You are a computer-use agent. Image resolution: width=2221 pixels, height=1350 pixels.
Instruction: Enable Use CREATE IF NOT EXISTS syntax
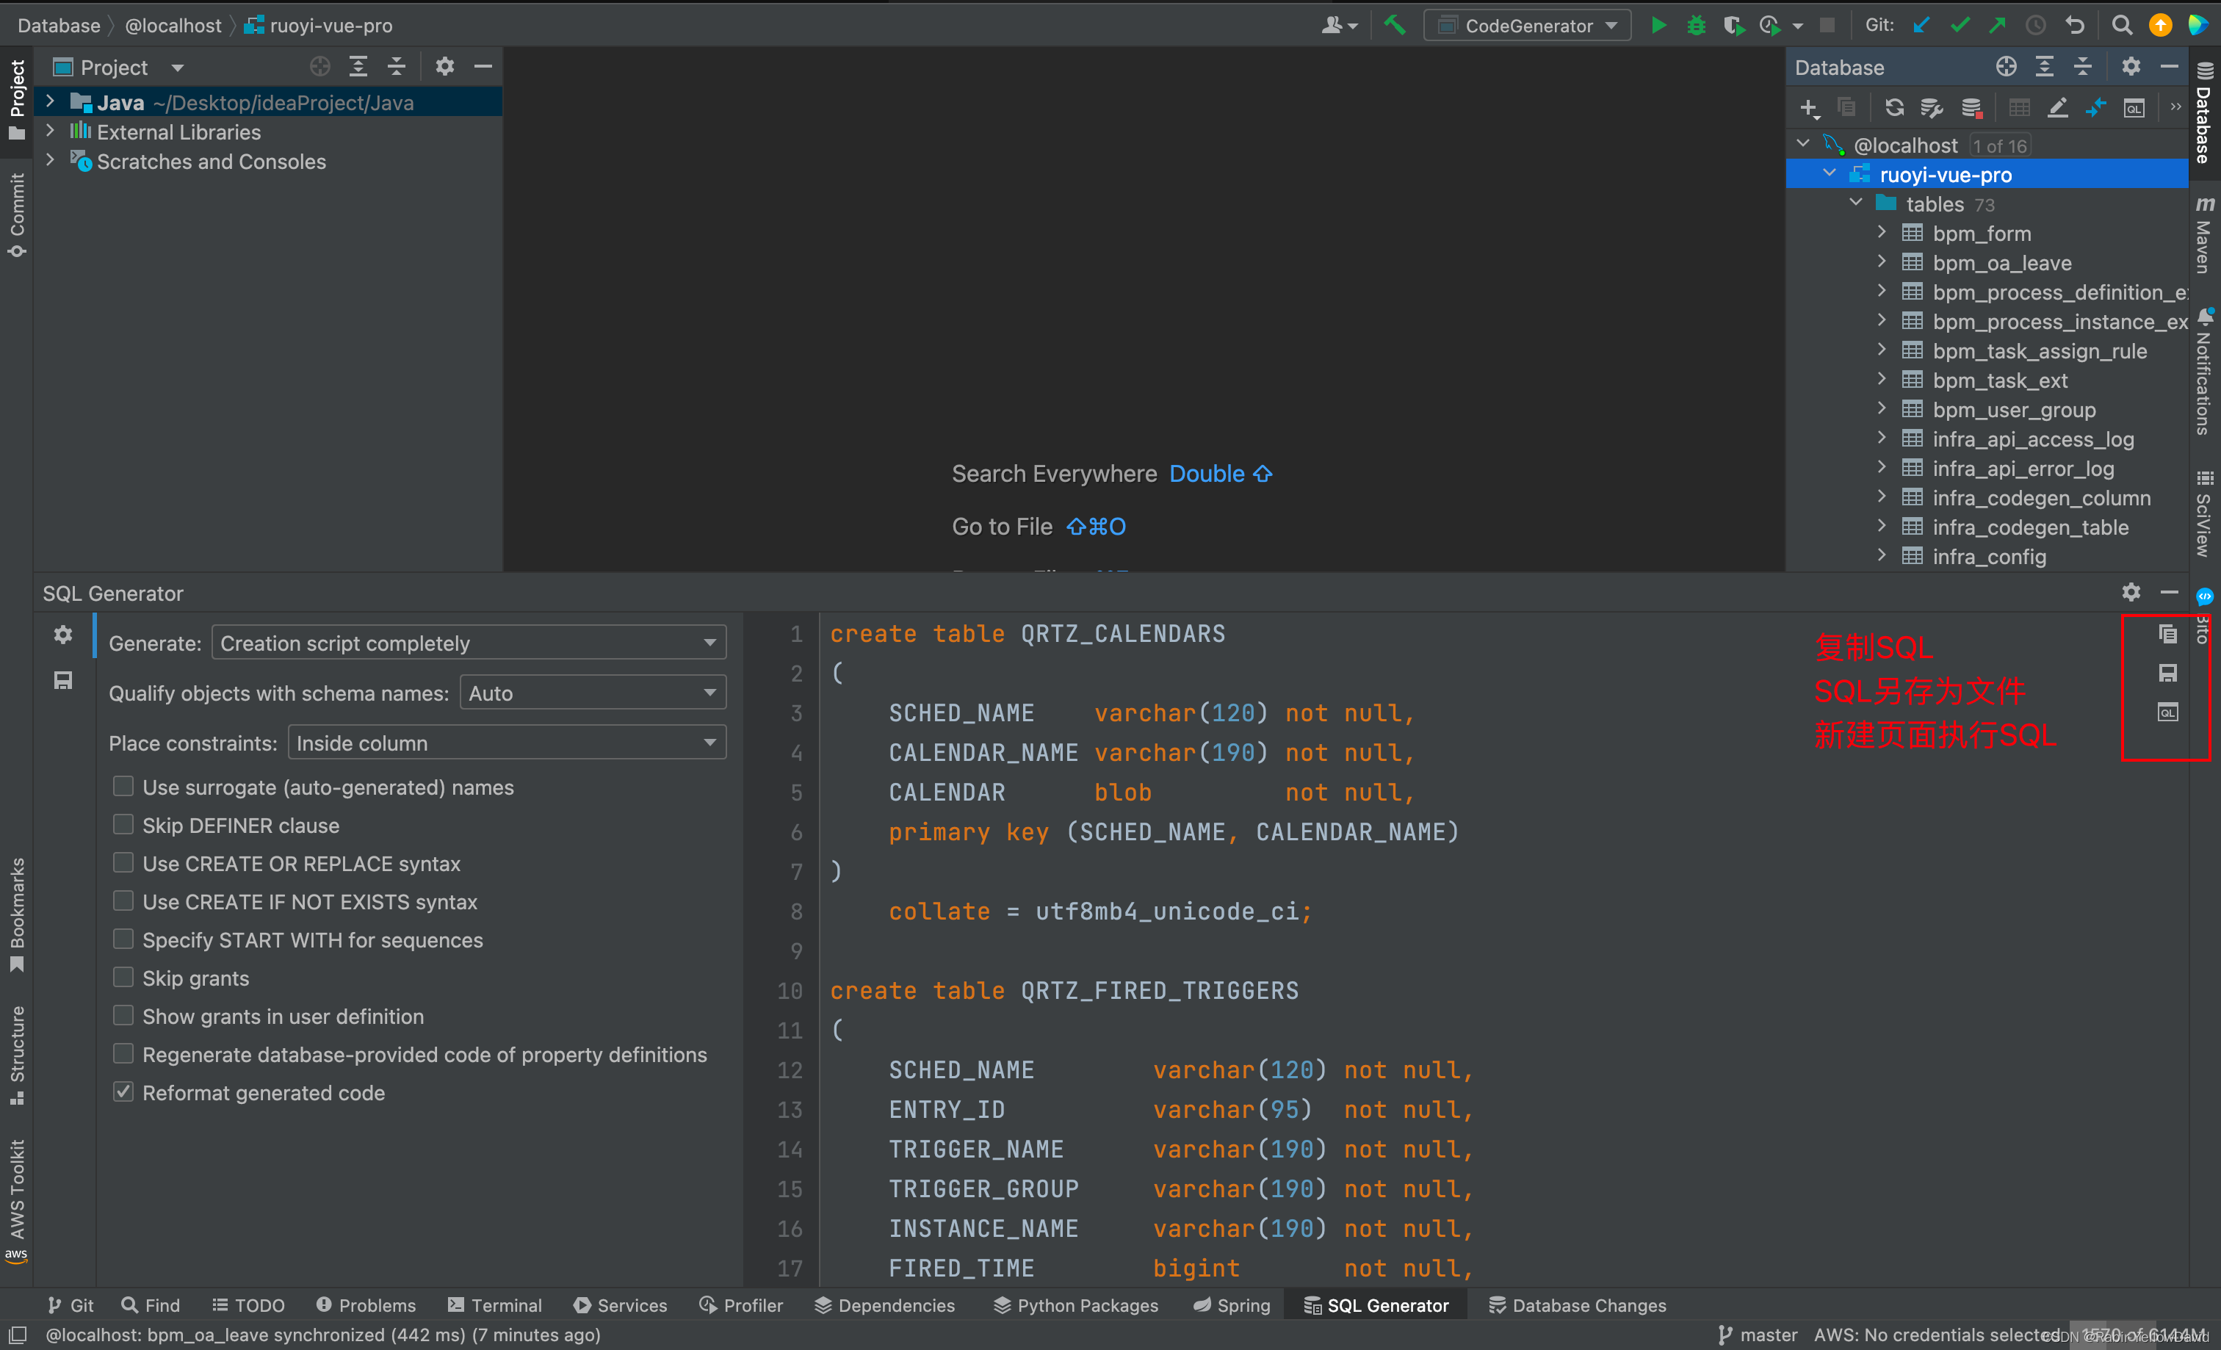tap(123, 901)
